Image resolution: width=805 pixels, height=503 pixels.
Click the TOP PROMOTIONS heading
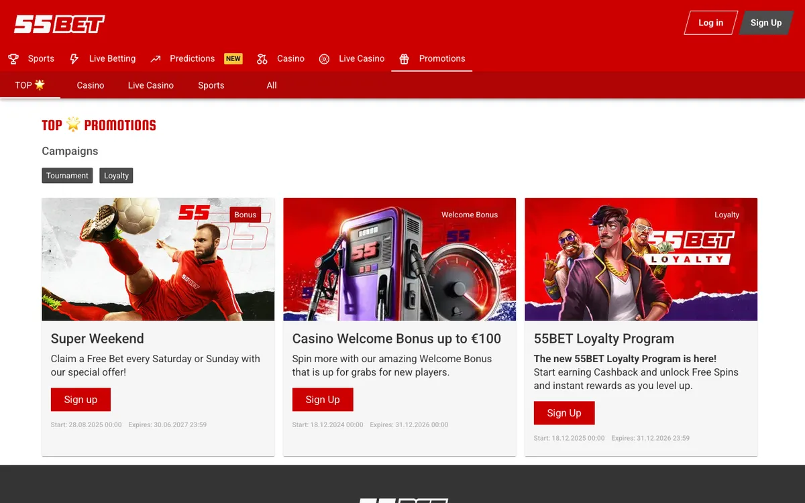99,125
